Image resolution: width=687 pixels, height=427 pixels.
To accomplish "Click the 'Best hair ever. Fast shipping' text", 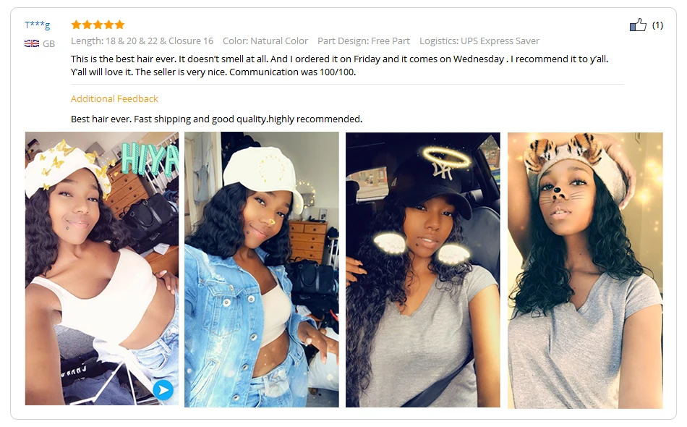I will coord(216,119).
